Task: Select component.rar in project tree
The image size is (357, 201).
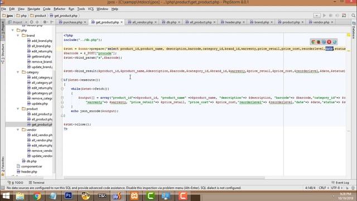Action: tap(30, 166)
